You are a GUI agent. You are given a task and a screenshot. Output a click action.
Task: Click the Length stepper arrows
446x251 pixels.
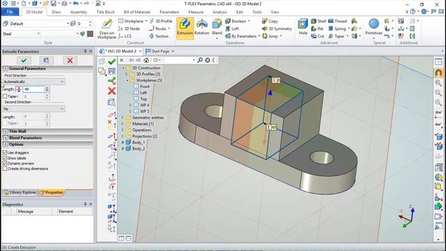[47, 89]
